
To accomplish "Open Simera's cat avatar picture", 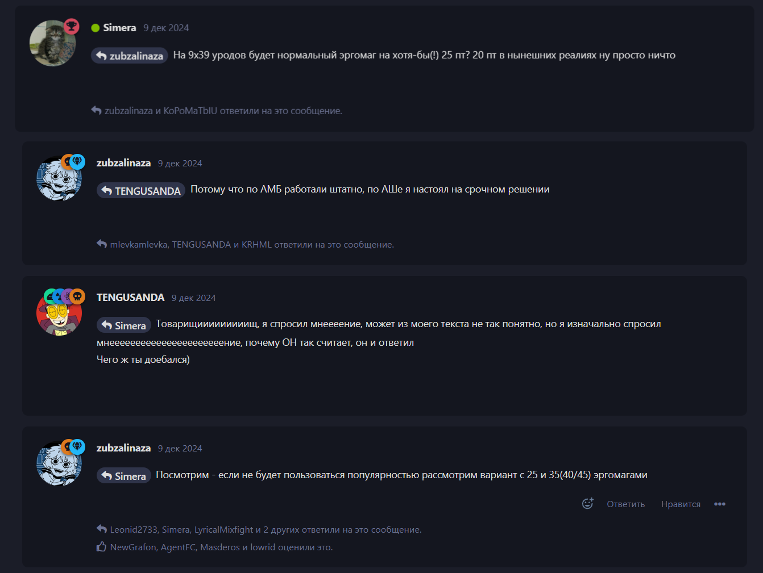I will pos(52,43).
